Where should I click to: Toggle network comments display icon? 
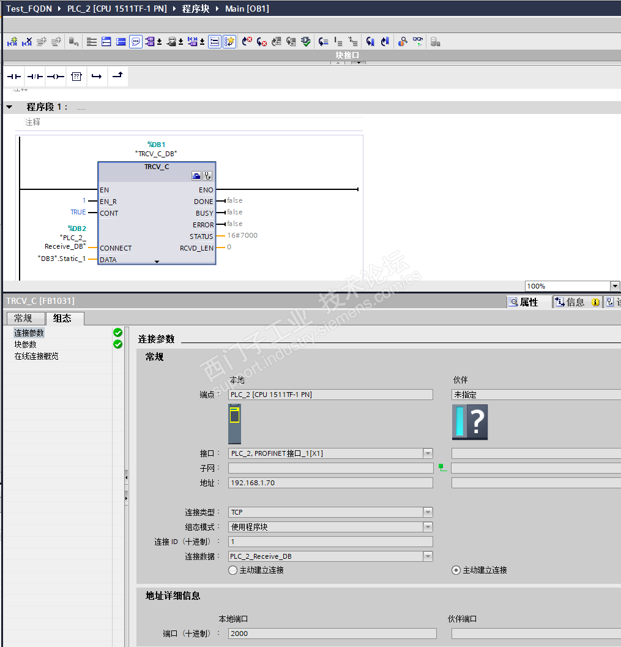215,42
